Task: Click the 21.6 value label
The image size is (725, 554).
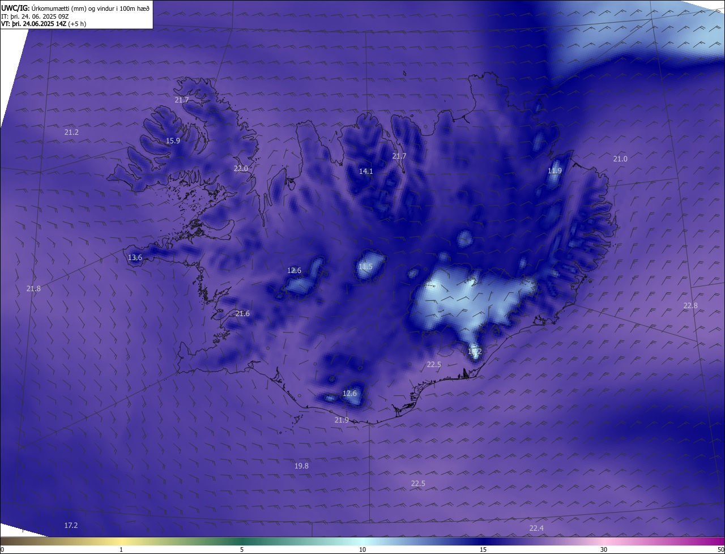Action: click(242, 314)
